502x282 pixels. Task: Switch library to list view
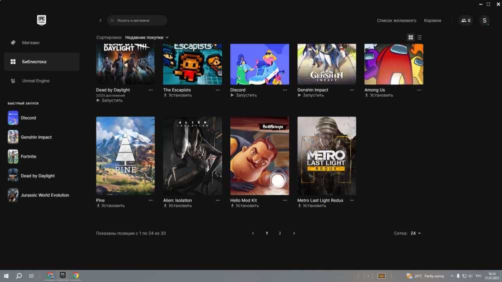(x=419, y=37)
